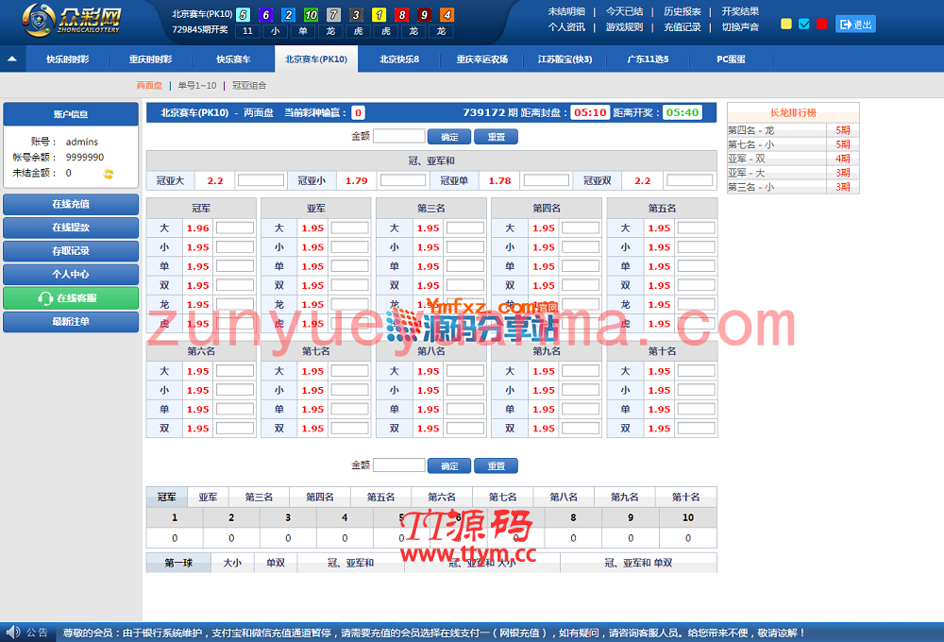
Task: Click 在线充值 sidebar button
Action: coord(71,204)
